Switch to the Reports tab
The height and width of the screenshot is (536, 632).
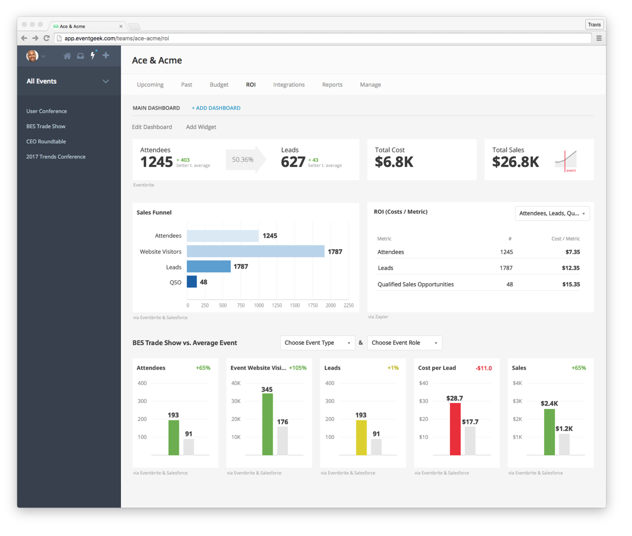pyautogui.click(x=332, y=84)
